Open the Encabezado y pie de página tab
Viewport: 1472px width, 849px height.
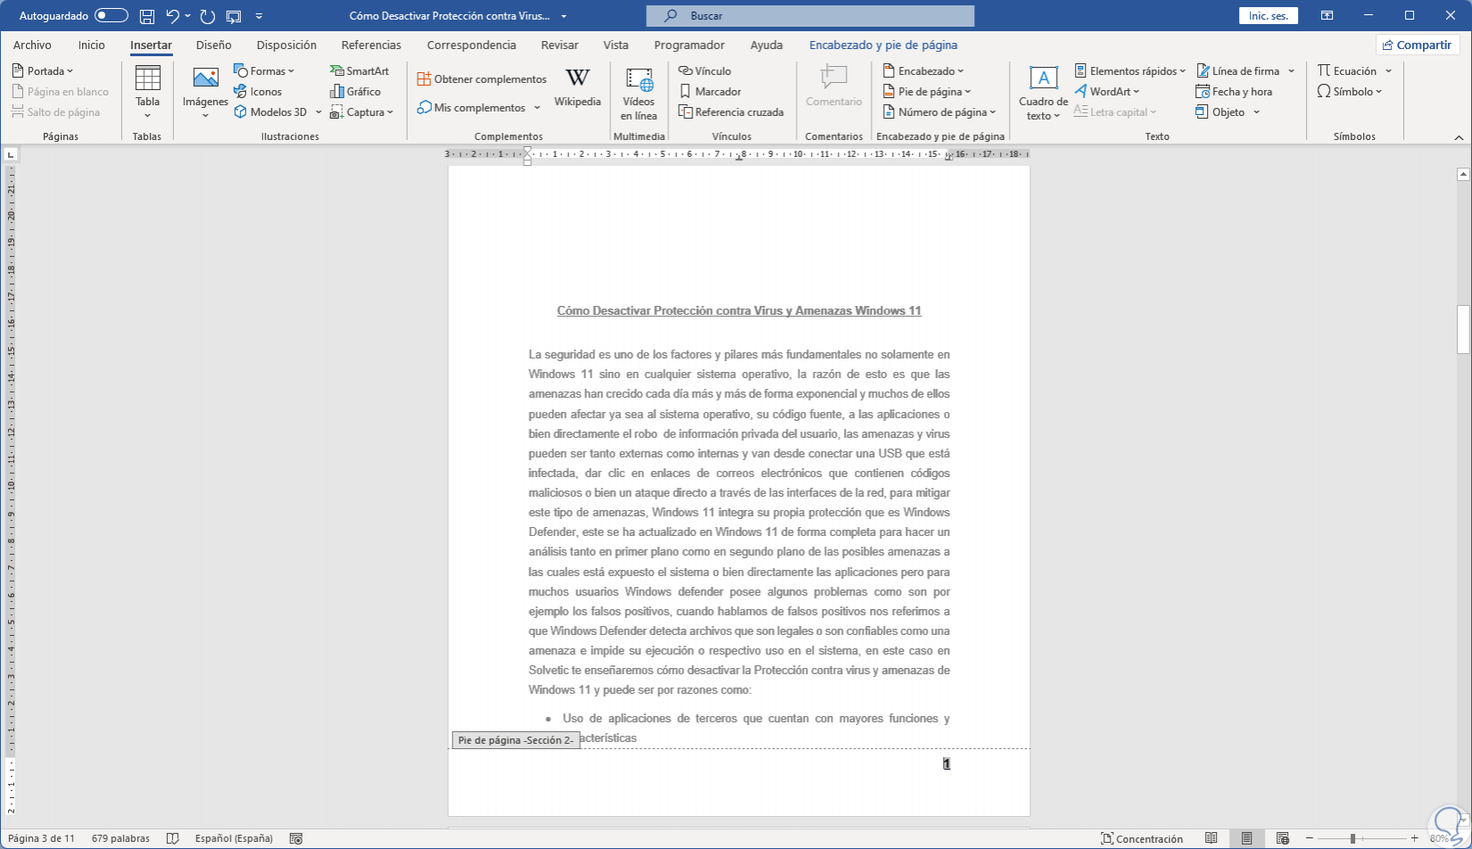[883, 45]
